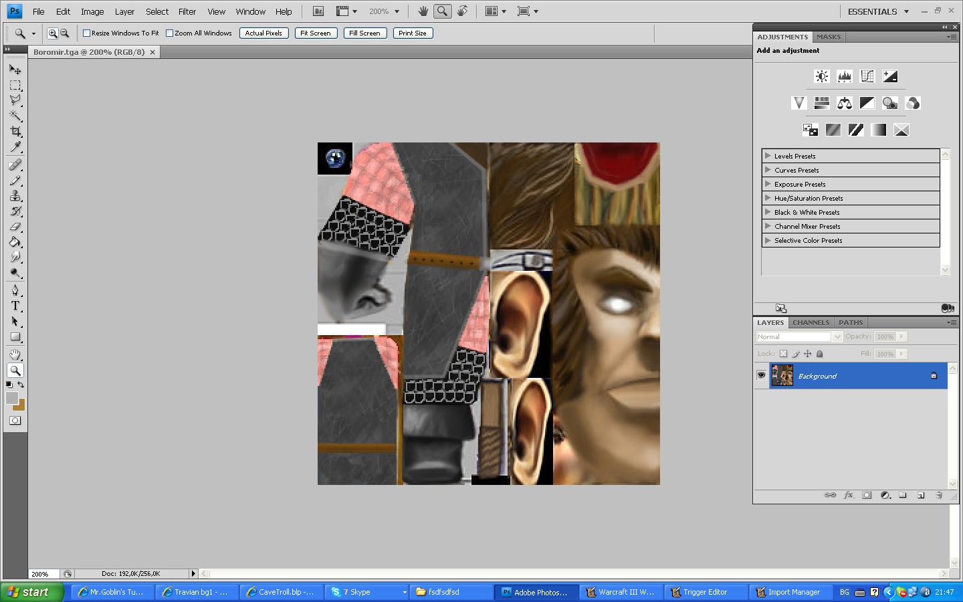The image size is (963, 602).
Task: Click the Fit Screen button
Action: [315, 33]
